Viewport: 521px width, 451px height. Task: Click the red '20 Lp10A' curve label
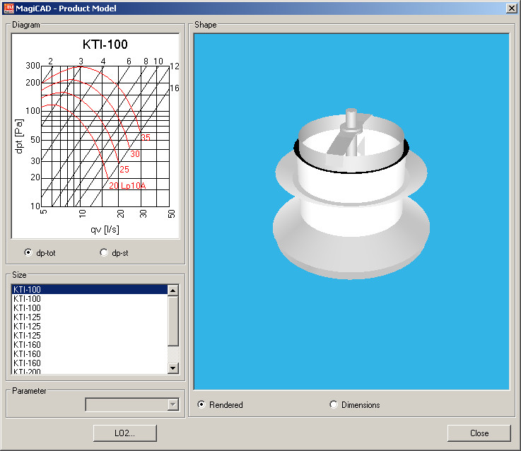(127, 185)
